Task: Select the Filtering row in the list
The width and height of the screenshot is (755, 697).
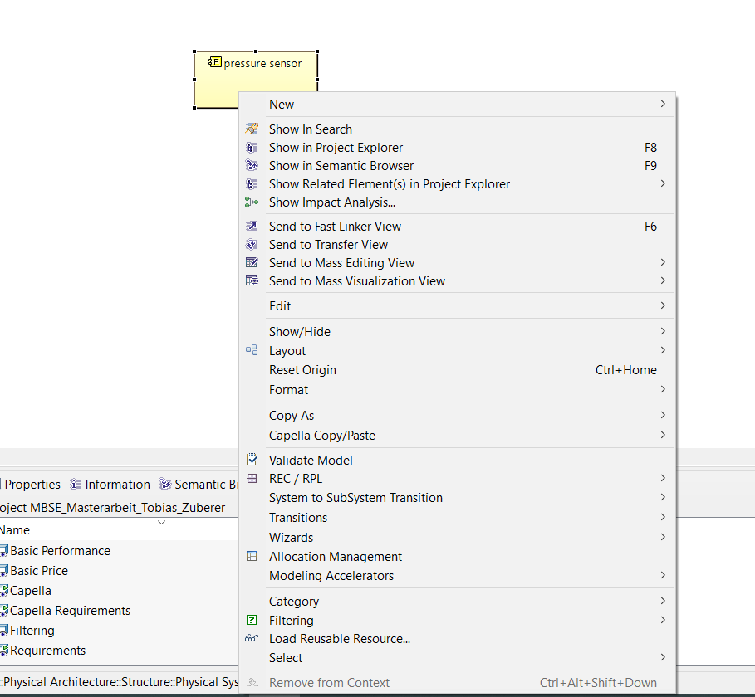Action: tap(119, 631)
